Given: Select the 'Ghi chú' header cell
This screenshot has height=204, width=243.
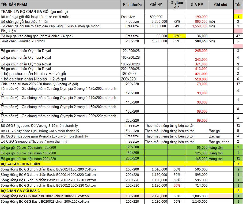Looking at the screenshot, I should pos(221,5).
